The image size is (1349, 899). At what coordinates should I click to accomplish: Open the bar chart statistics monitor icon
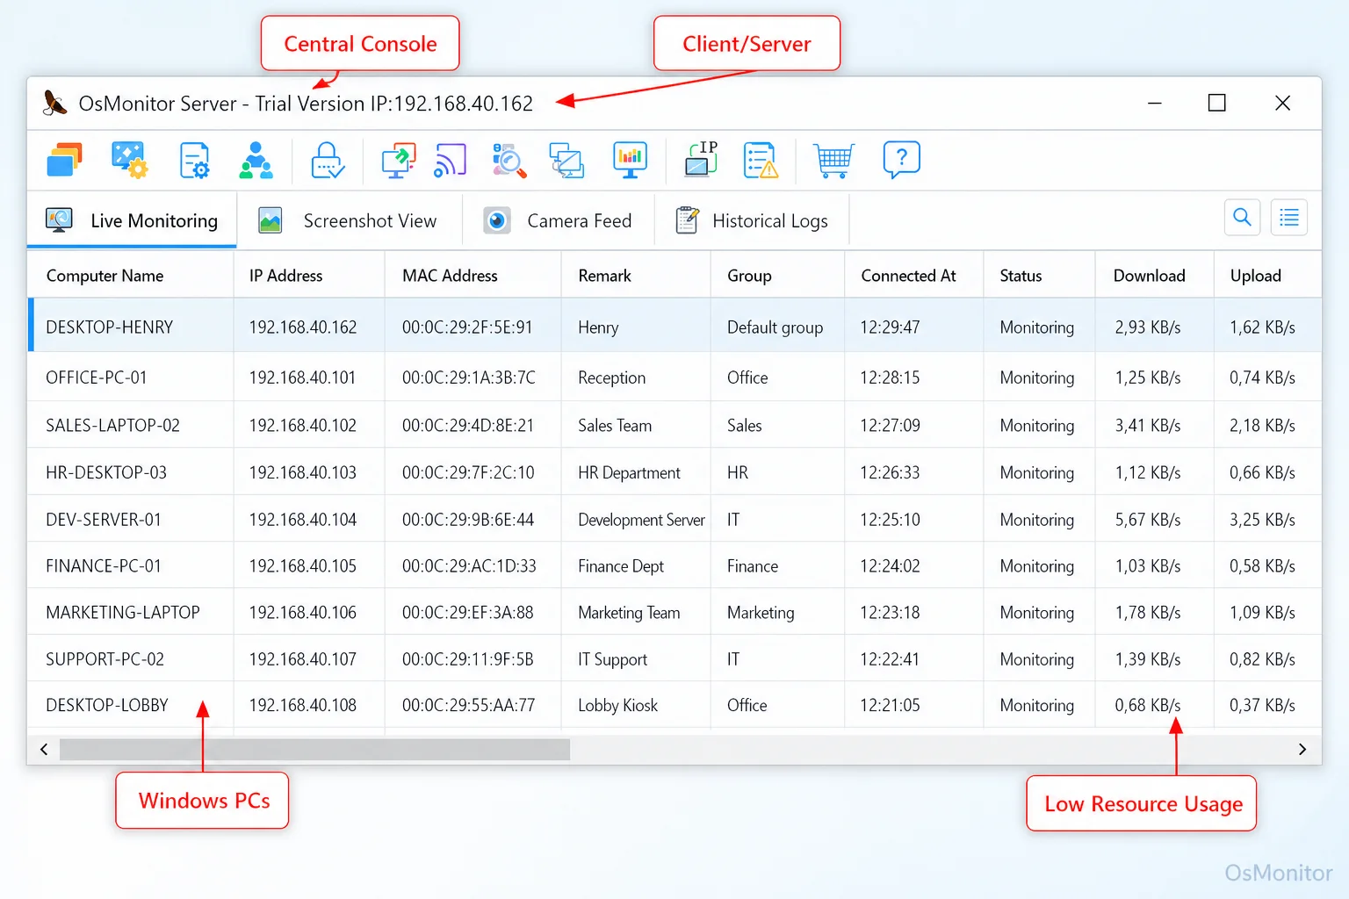tap(630, 160)
